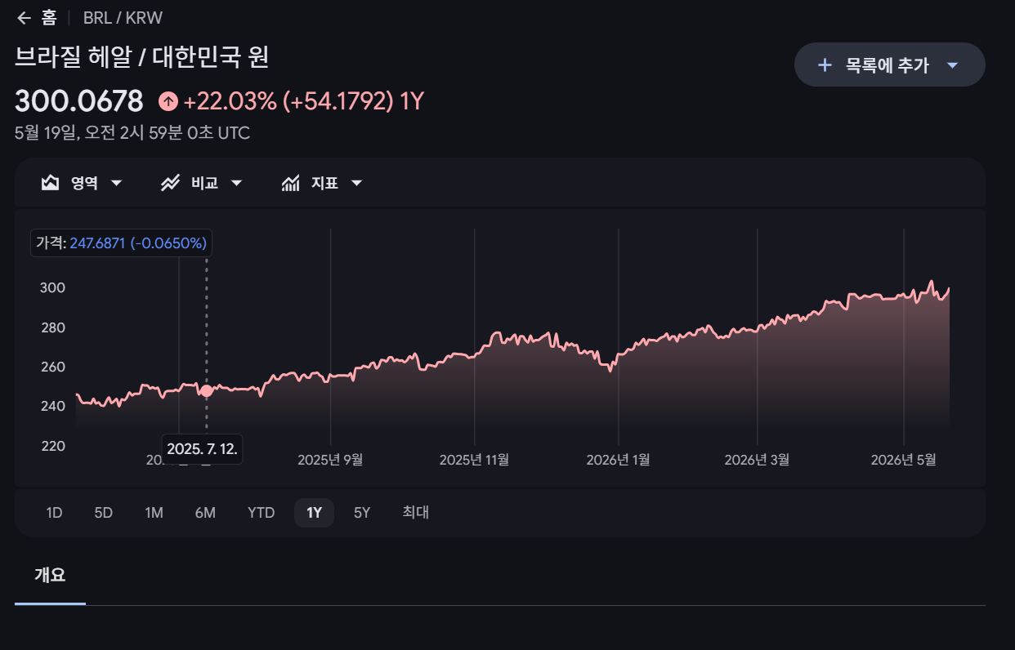Click the 지표 indicators icon
This screenshot has height=650, width=1015.
tap(290, 183)
